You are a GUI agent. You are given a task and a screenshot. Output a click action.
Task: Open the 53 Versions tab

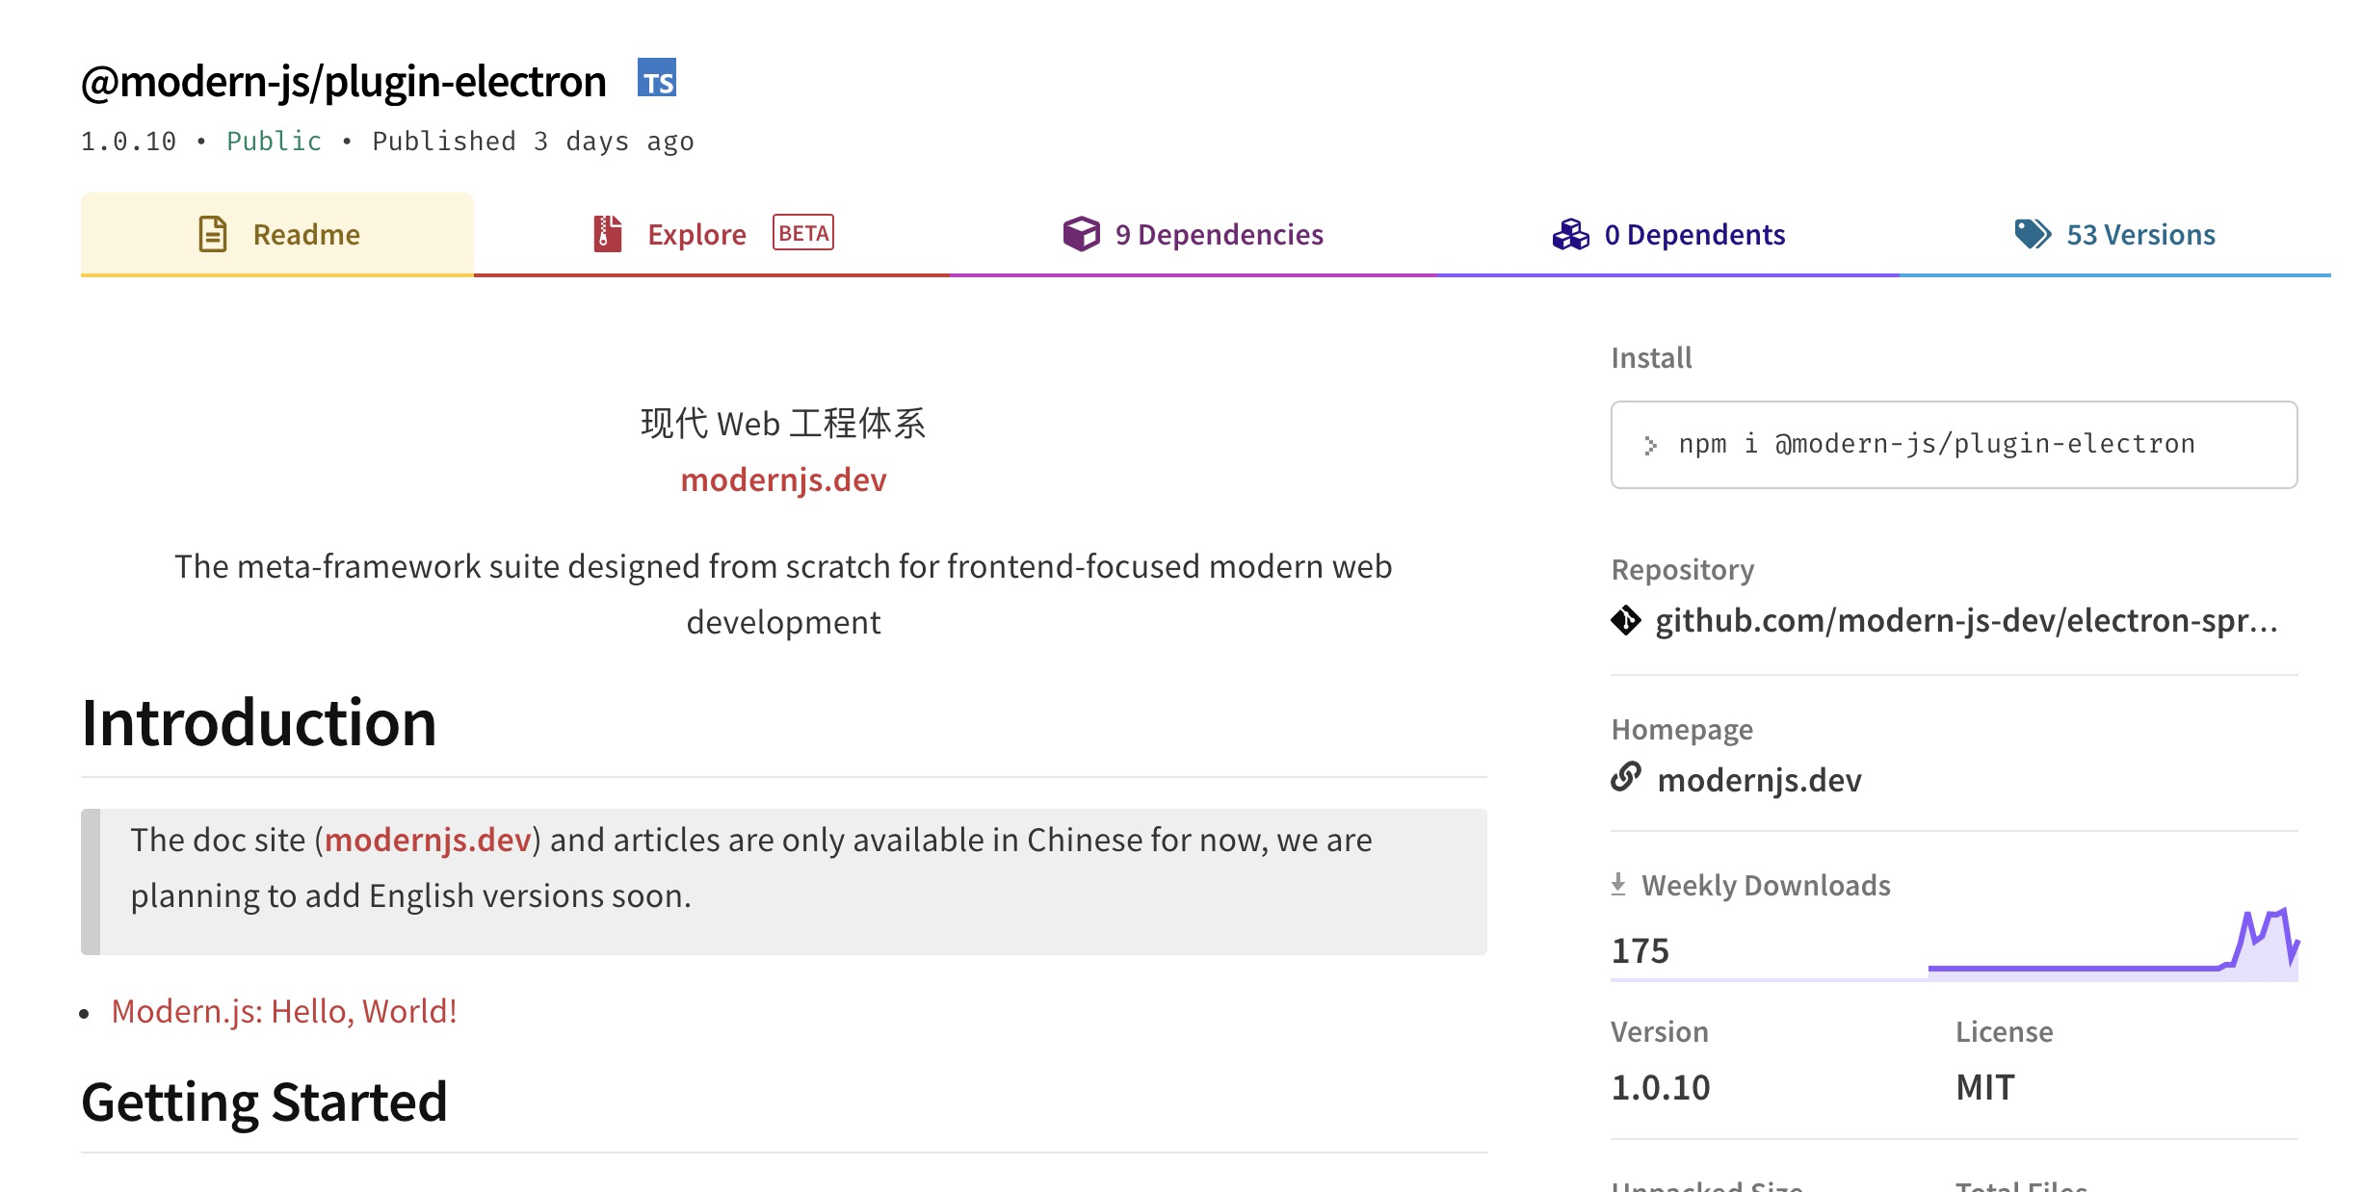coord(2114,234)
